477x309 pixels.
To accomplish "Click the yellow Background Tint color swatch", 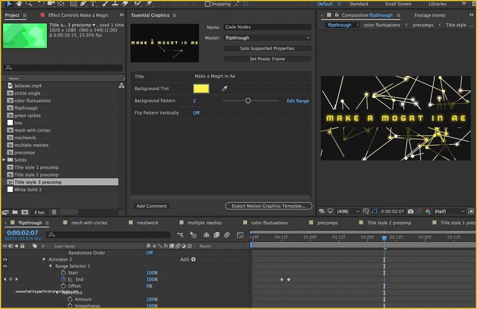I will (x=201, y=89).
